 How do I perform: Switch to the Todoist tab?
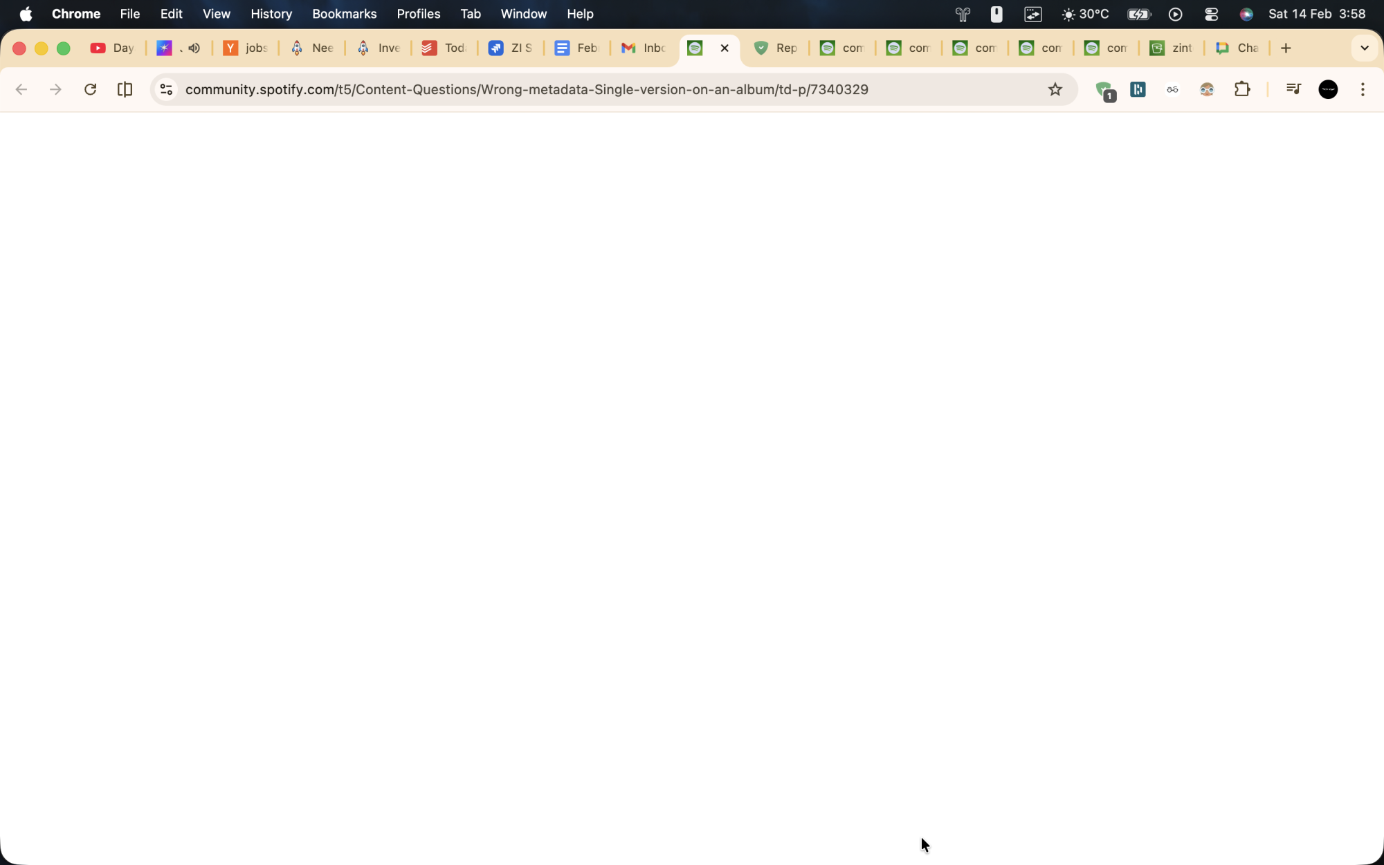[444, 48]
